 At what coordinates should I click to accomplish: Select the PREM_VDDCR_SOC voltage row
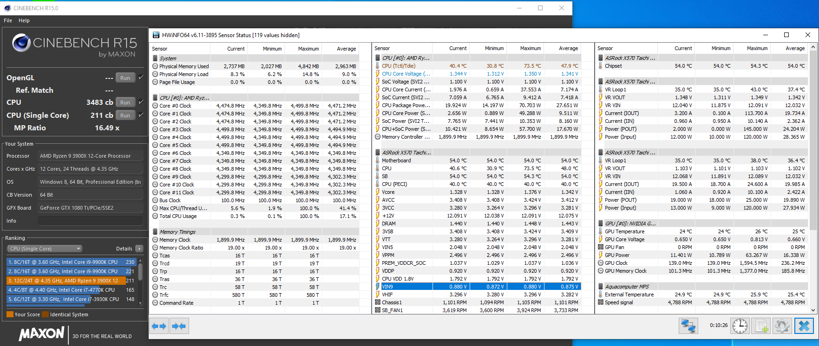tap(477, 263)
